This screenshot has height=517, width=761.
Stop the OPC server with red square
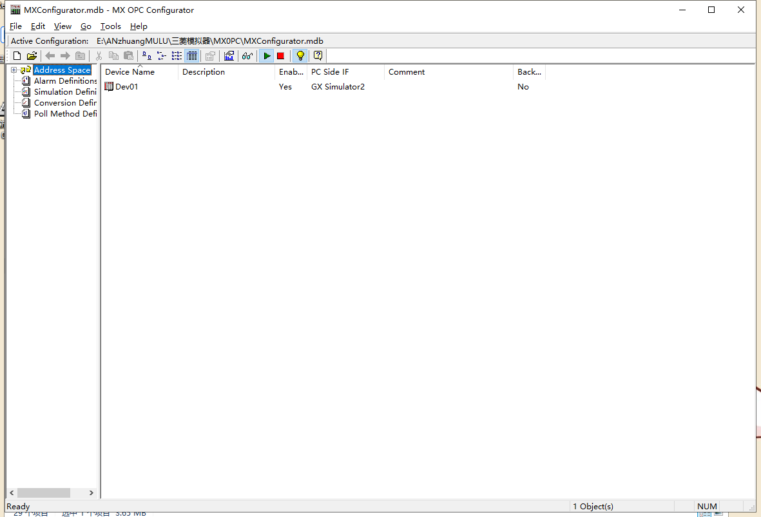pyautogui.click(x=280, y=56)
